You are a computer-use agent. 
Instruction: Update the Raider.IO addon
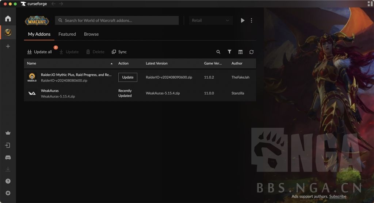click(127, 77)
